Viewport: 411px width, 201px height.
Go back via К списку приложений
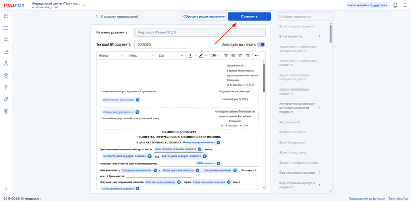click(x=117, y=17)
